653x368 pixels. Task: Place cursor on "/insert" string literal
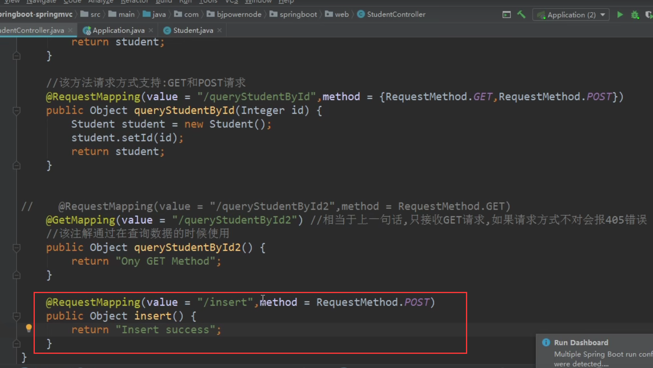pos(225,302)
